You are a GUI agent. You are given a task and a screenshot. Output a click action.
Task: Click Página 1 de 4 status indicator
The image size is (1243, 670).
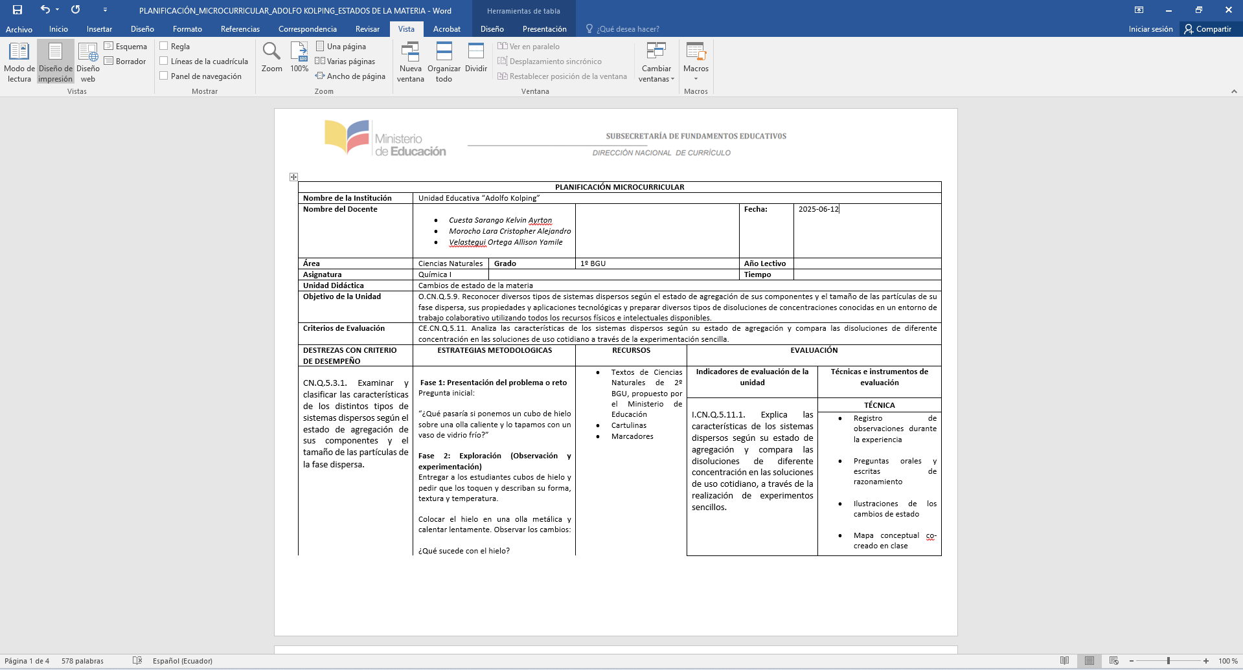click(x=27, y=661)
